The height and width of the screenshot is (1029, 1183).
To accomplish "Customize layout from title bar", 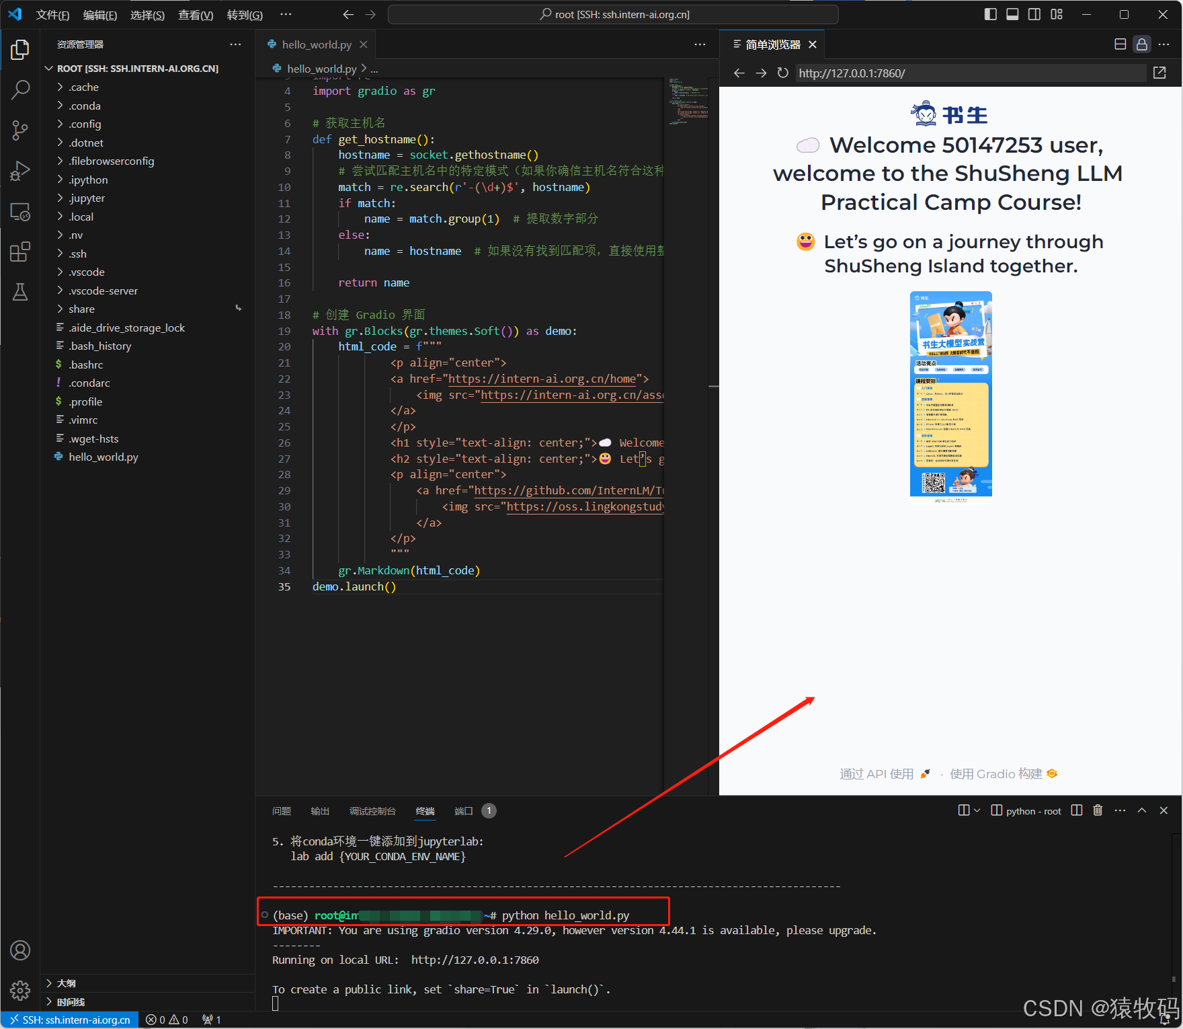I will click(1057, 14).
